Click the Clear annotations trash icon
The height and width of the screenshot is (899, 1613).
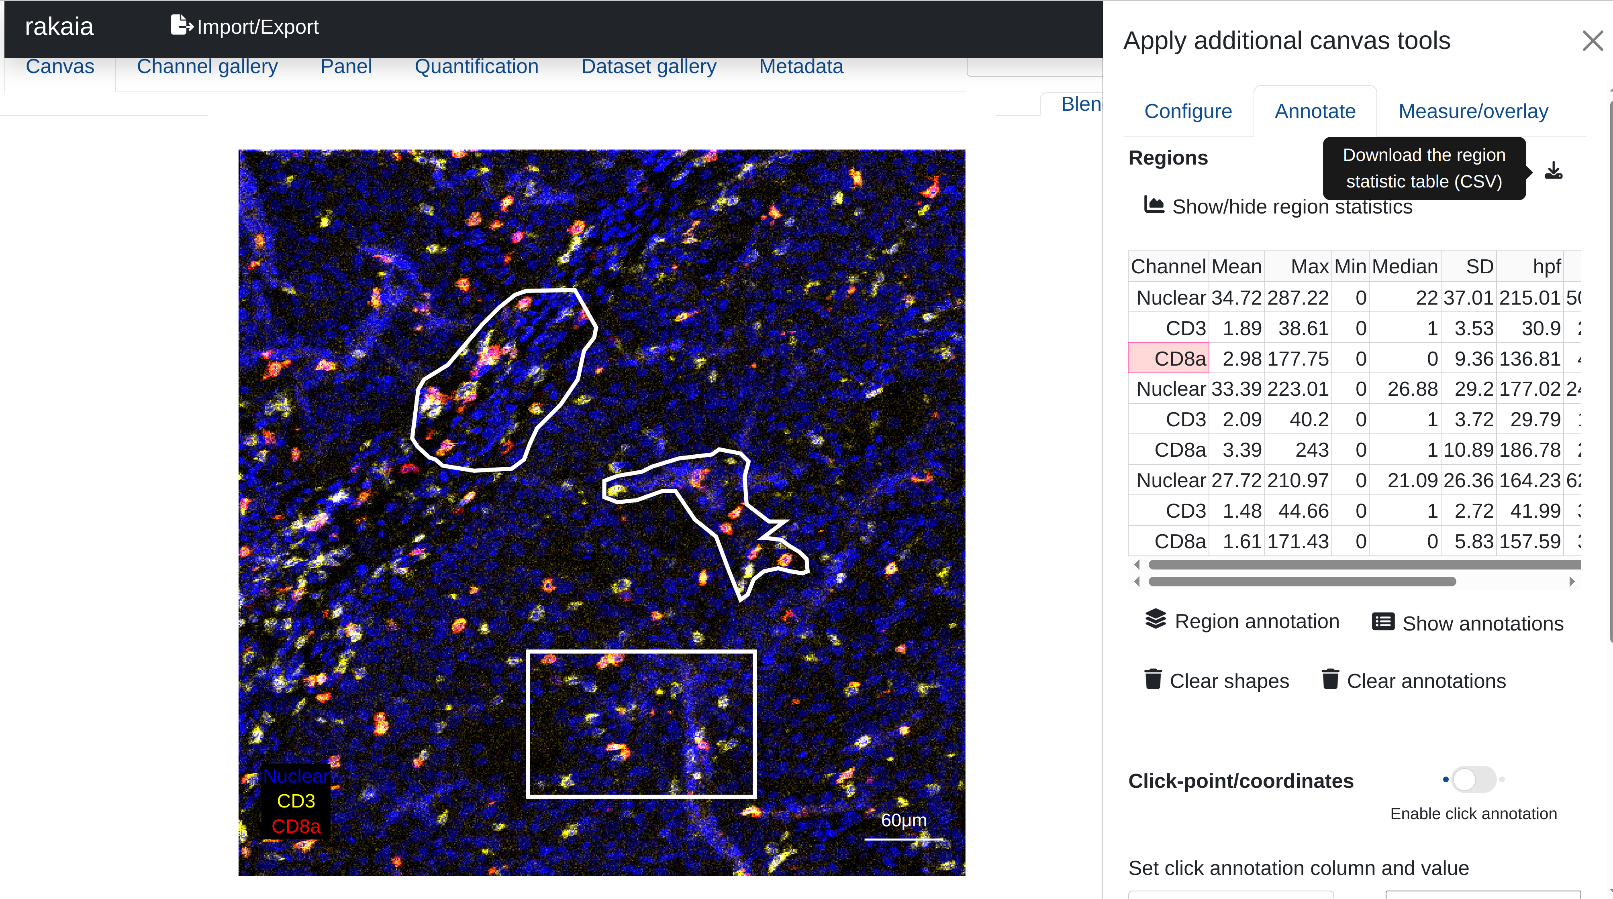click(1330, 679)
